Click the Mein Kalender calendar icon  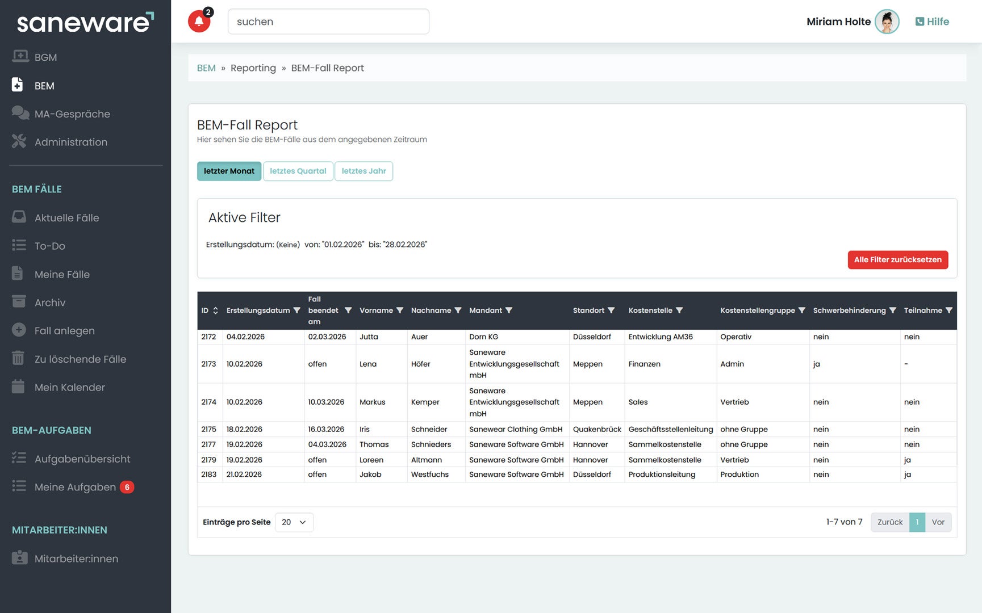(19, 387)
